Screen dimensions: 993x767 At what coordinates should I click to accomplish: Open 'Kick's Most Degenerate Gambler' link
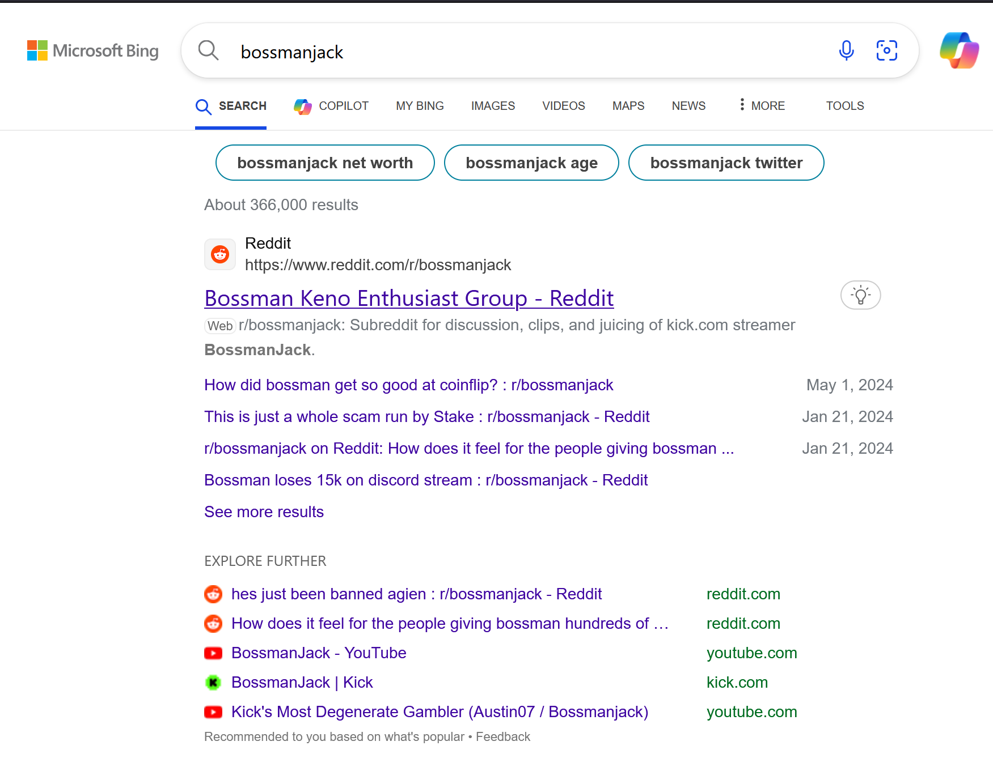[440, 712]
